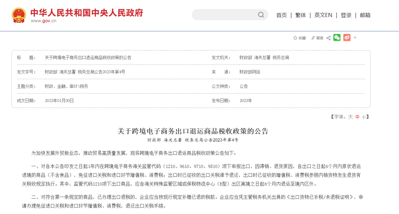Share via the green WeChat icon
Screen dimensions: 399x214
[x=337, y=38]
